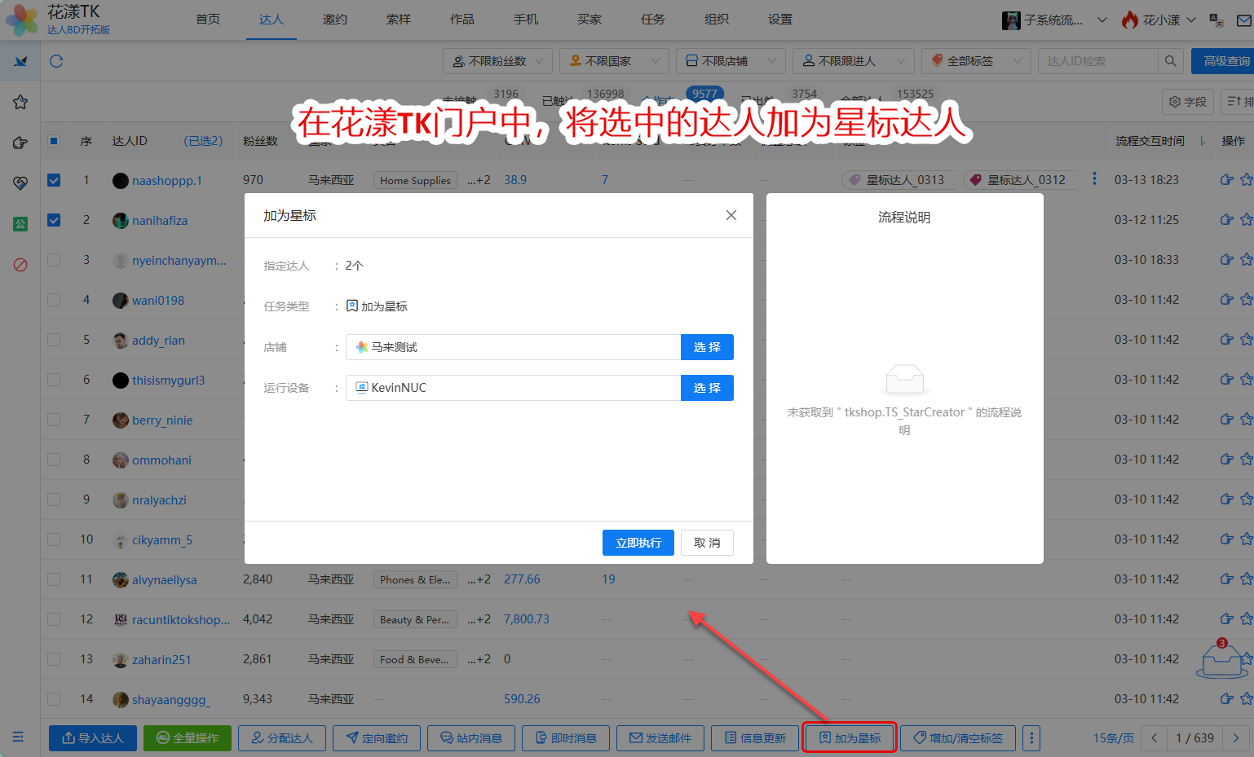Open the floating inbox notification icon

(x=1221, y=660)
